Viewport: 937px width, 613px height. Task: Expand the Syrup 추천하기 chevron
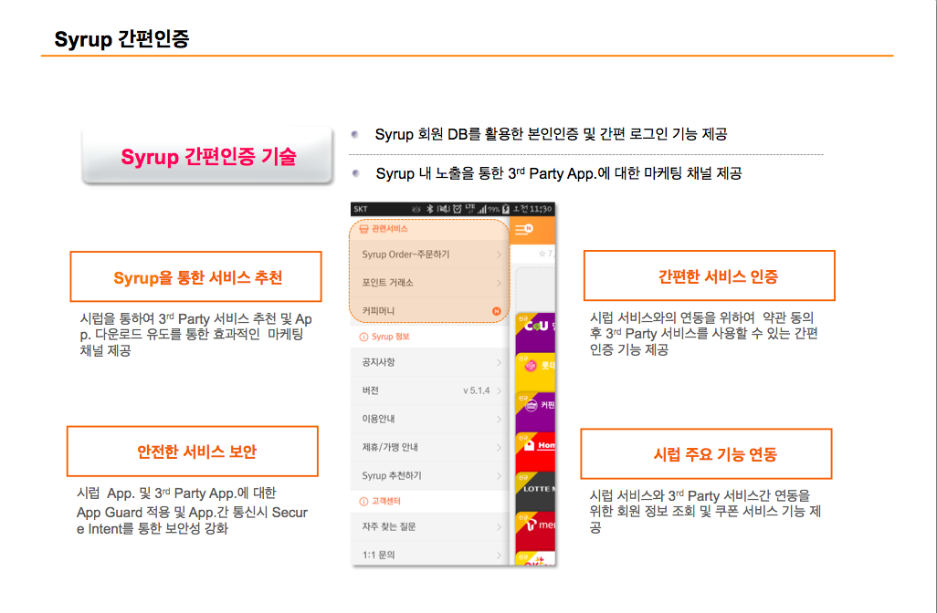click(499, 476)
